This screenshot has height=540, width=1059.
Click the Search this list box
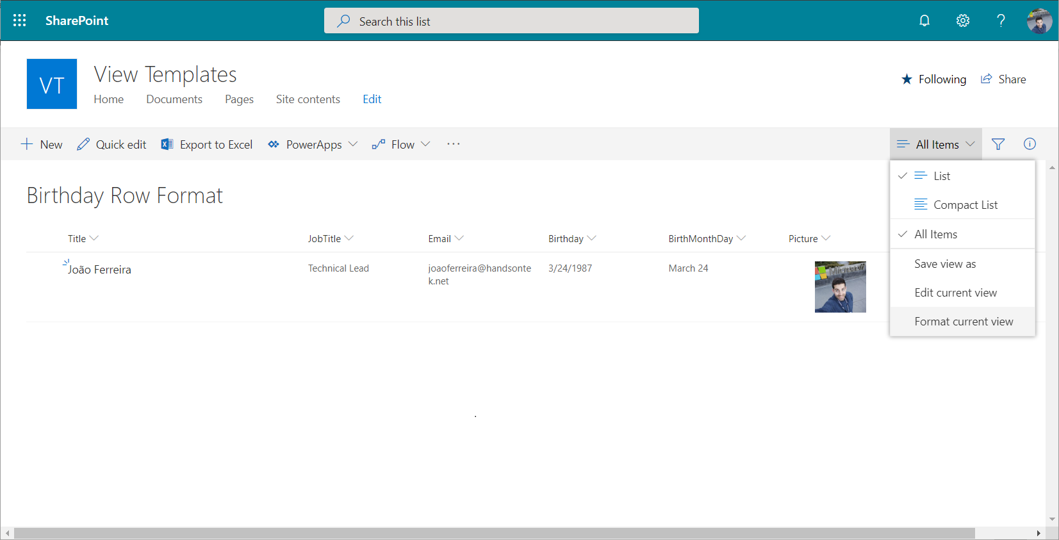click(x=511, y=21)
